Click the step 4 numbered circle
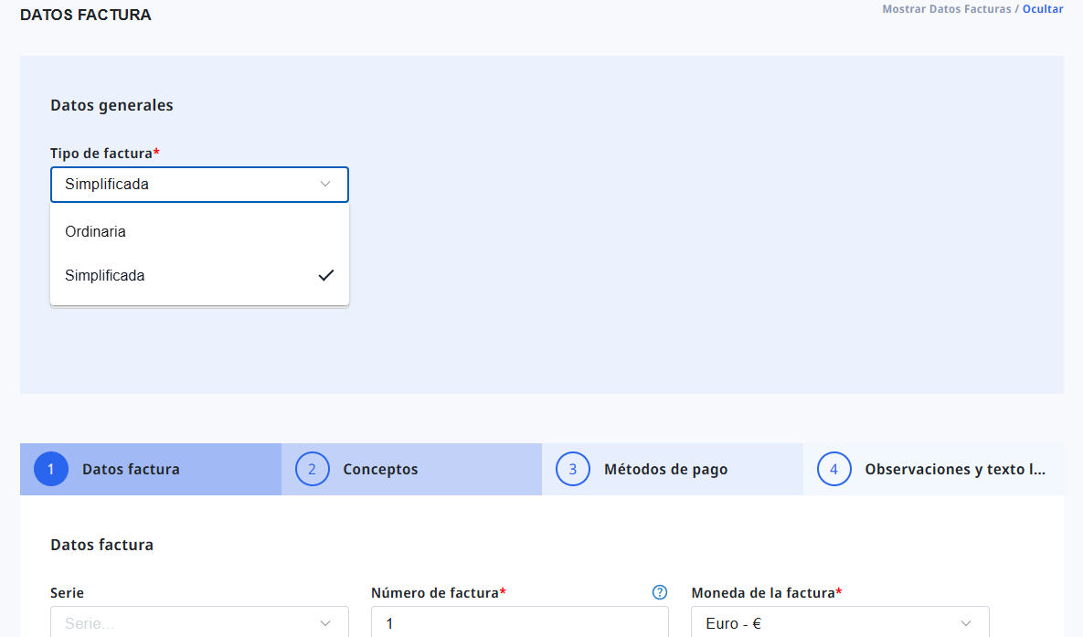The width and height of the screenshot is (1083, 637). coord(833,469)
